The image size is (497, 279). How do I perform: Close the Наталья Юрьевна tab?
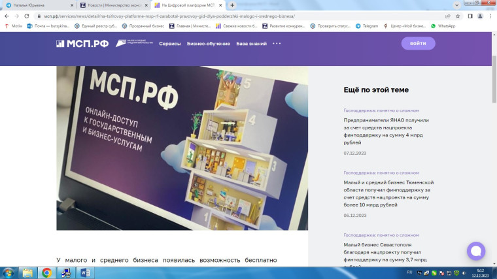72,5
